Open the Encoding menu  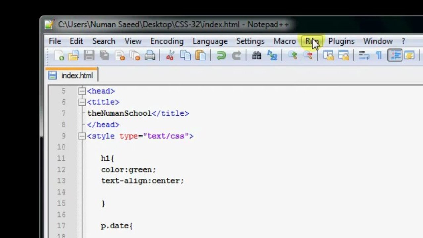(167, 41)
